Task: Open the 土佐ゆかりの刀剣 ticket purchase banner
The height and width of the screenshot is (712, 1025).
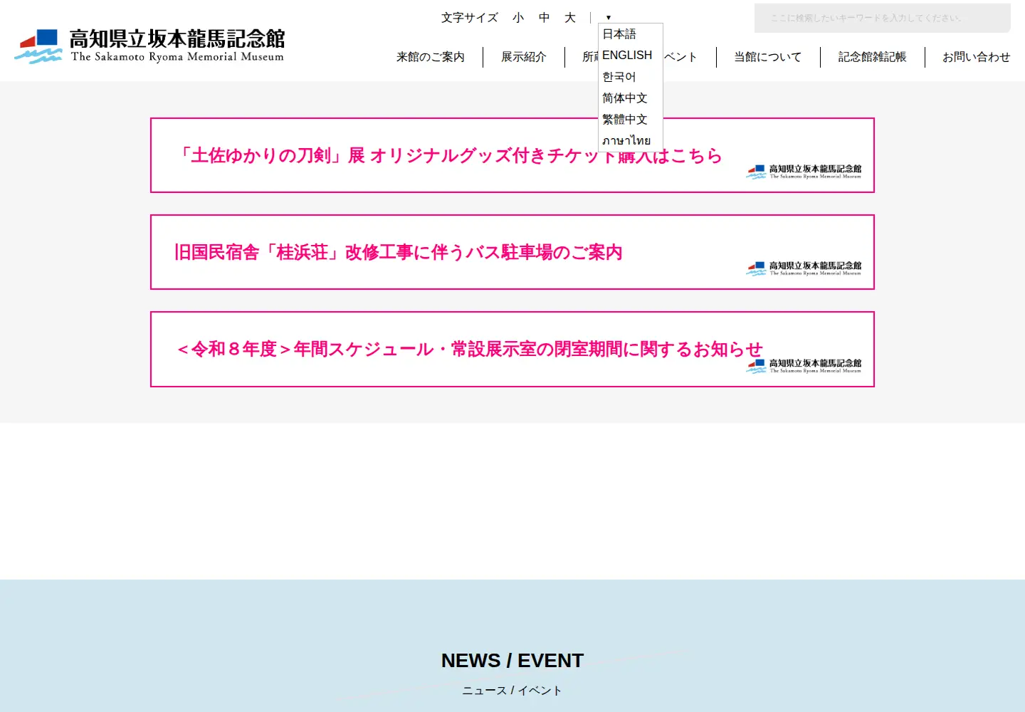Action: tap(512, 155)
